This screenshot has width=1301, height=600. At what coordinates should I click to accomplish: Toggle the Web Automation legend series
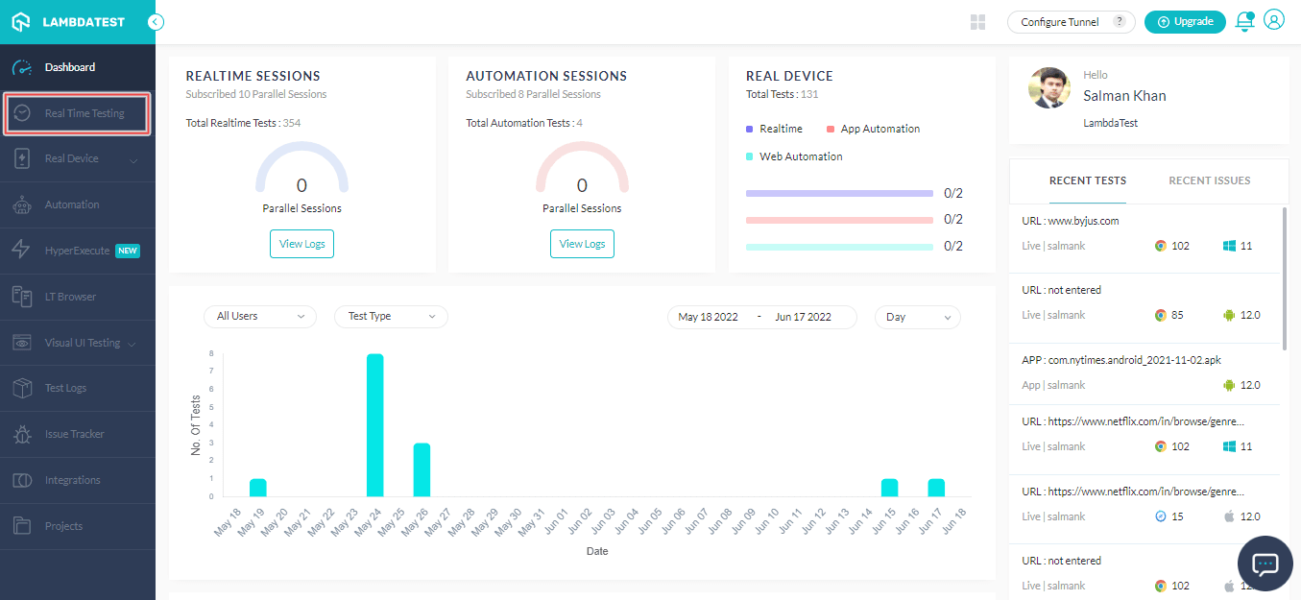[x=800, y=156]
